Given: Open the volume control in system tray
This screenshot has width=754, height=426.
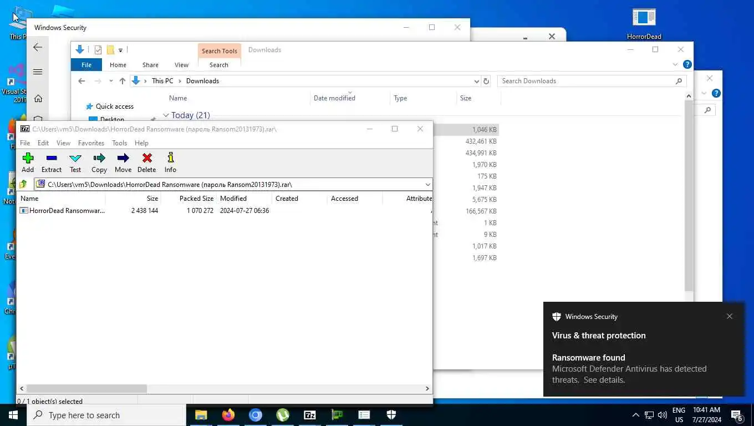Looking at the screenshot, I should pos(662,415).
